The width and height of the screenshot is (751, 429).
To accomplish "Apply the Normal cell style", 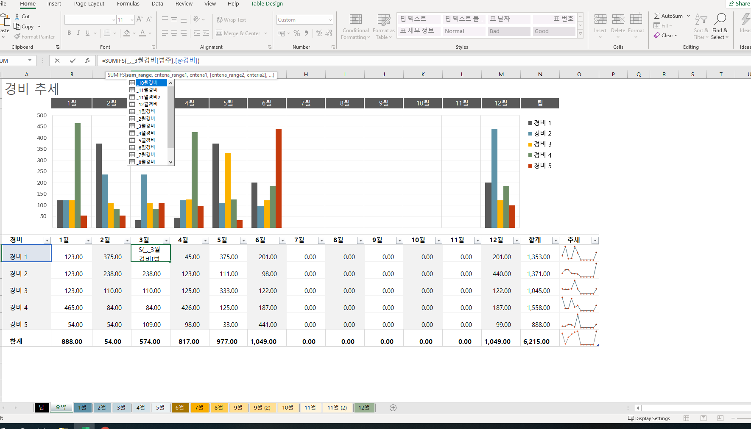I will (464, 31).
